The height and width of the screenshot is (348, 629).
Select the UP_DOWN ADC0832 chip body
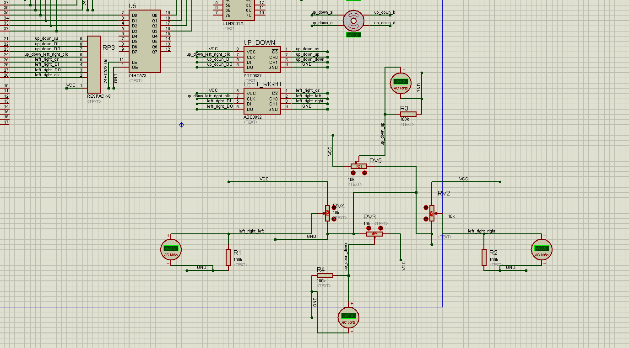[262, 60]
